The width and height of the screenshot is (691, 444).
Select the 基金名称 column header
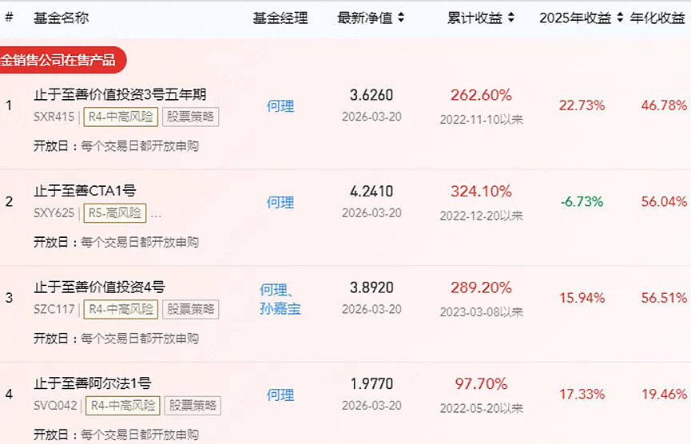point(62,18)
